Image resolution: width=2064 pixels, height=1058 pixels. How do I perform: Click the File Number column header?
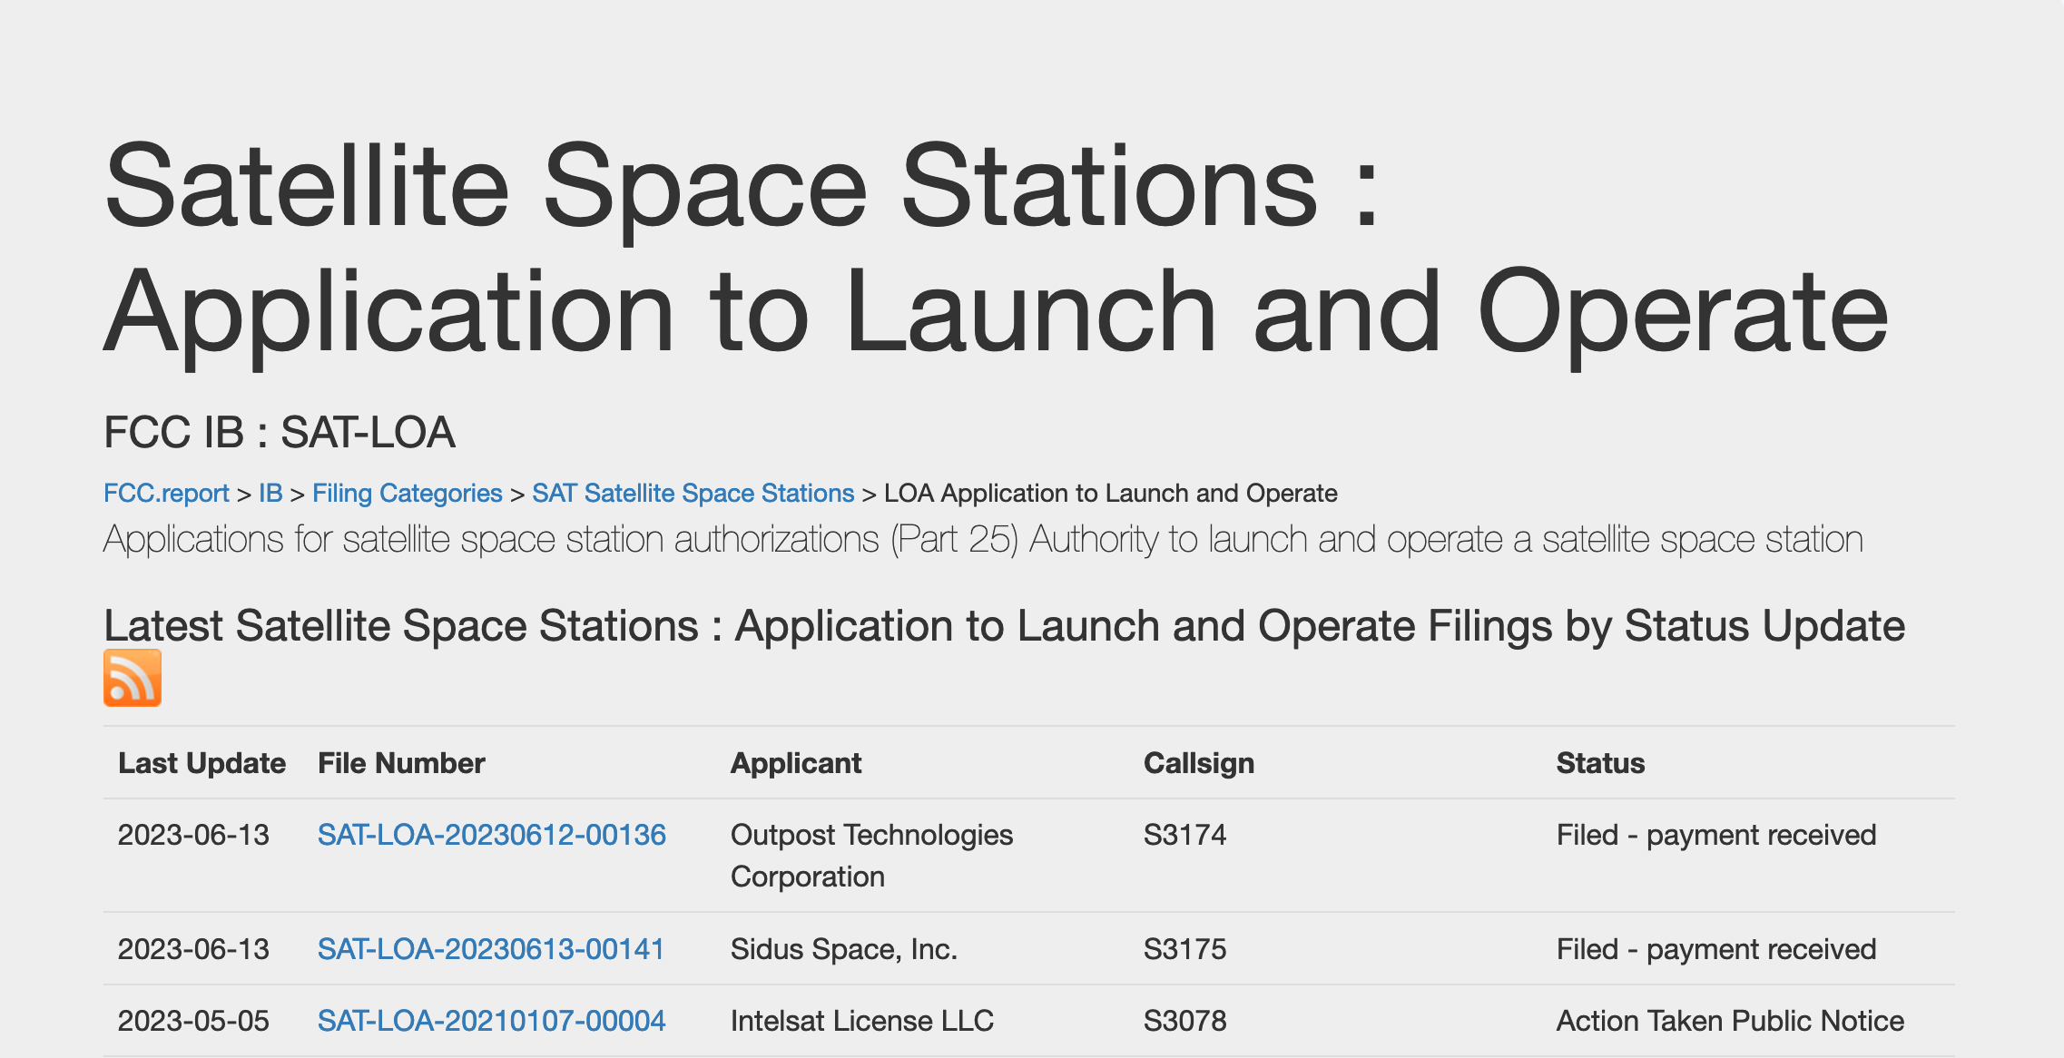tap(401, 763)
